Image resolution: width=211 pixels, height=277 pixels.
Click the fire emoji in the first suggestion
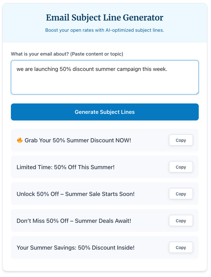pos(19,140)
